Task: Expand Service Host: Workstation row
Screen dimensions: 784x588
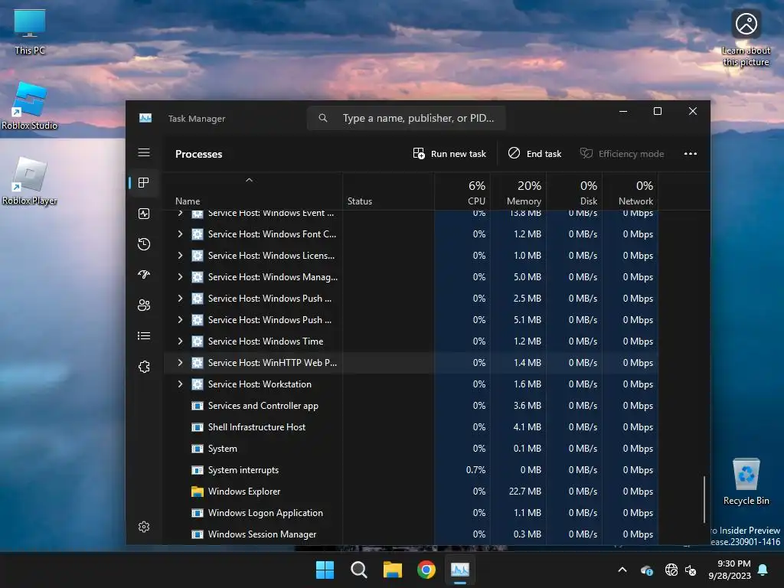Action: [x=180, y=384]
